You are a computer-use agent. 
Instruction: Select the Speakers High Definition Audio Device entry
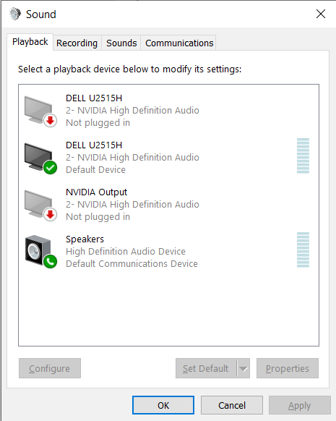168,252
